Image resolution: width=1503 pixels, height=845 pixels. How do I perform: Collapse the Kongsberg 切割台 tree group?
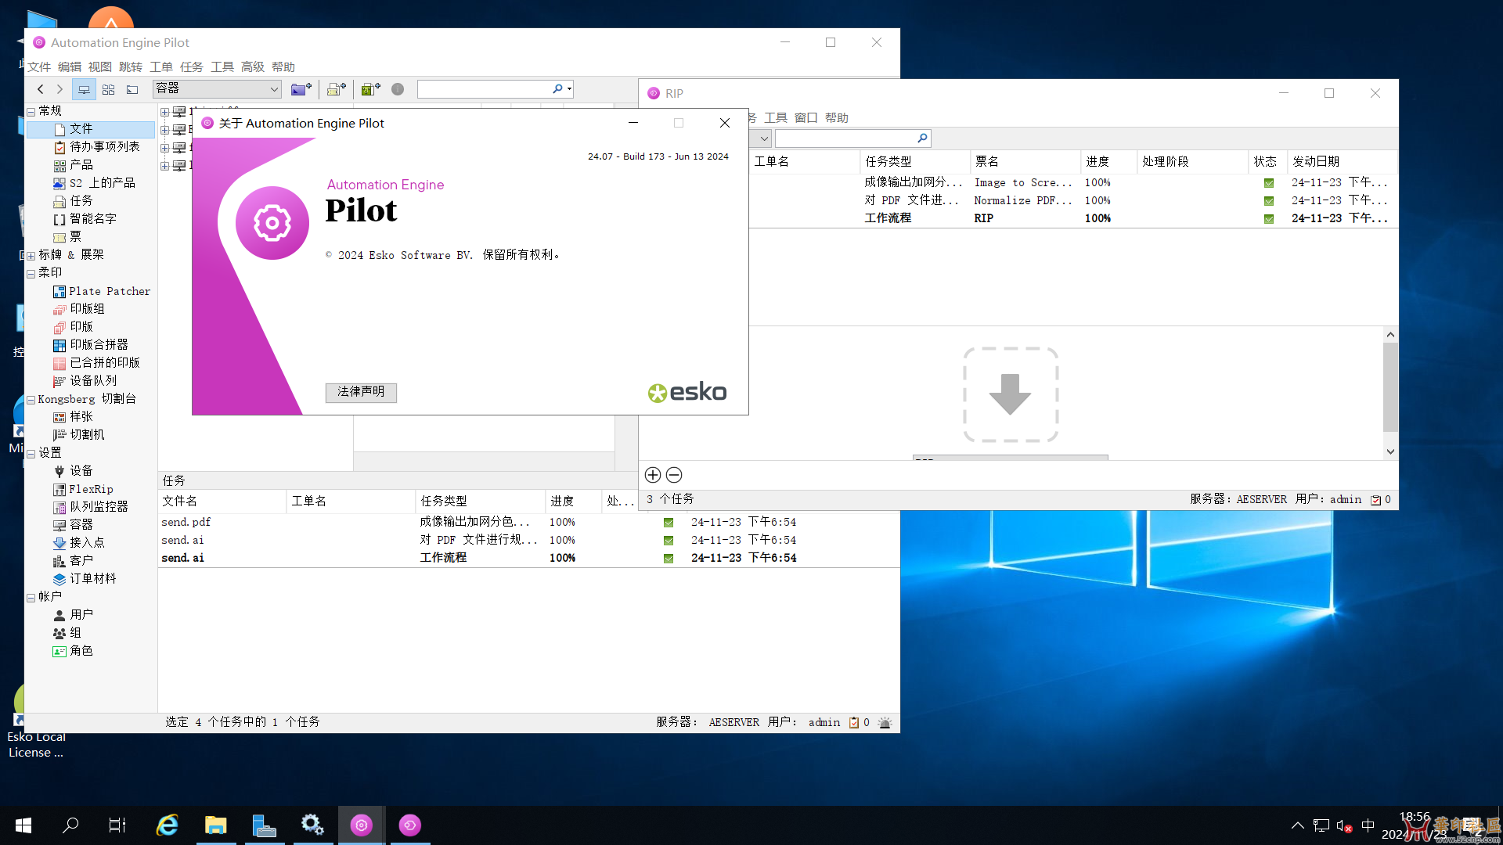[31, 400]
